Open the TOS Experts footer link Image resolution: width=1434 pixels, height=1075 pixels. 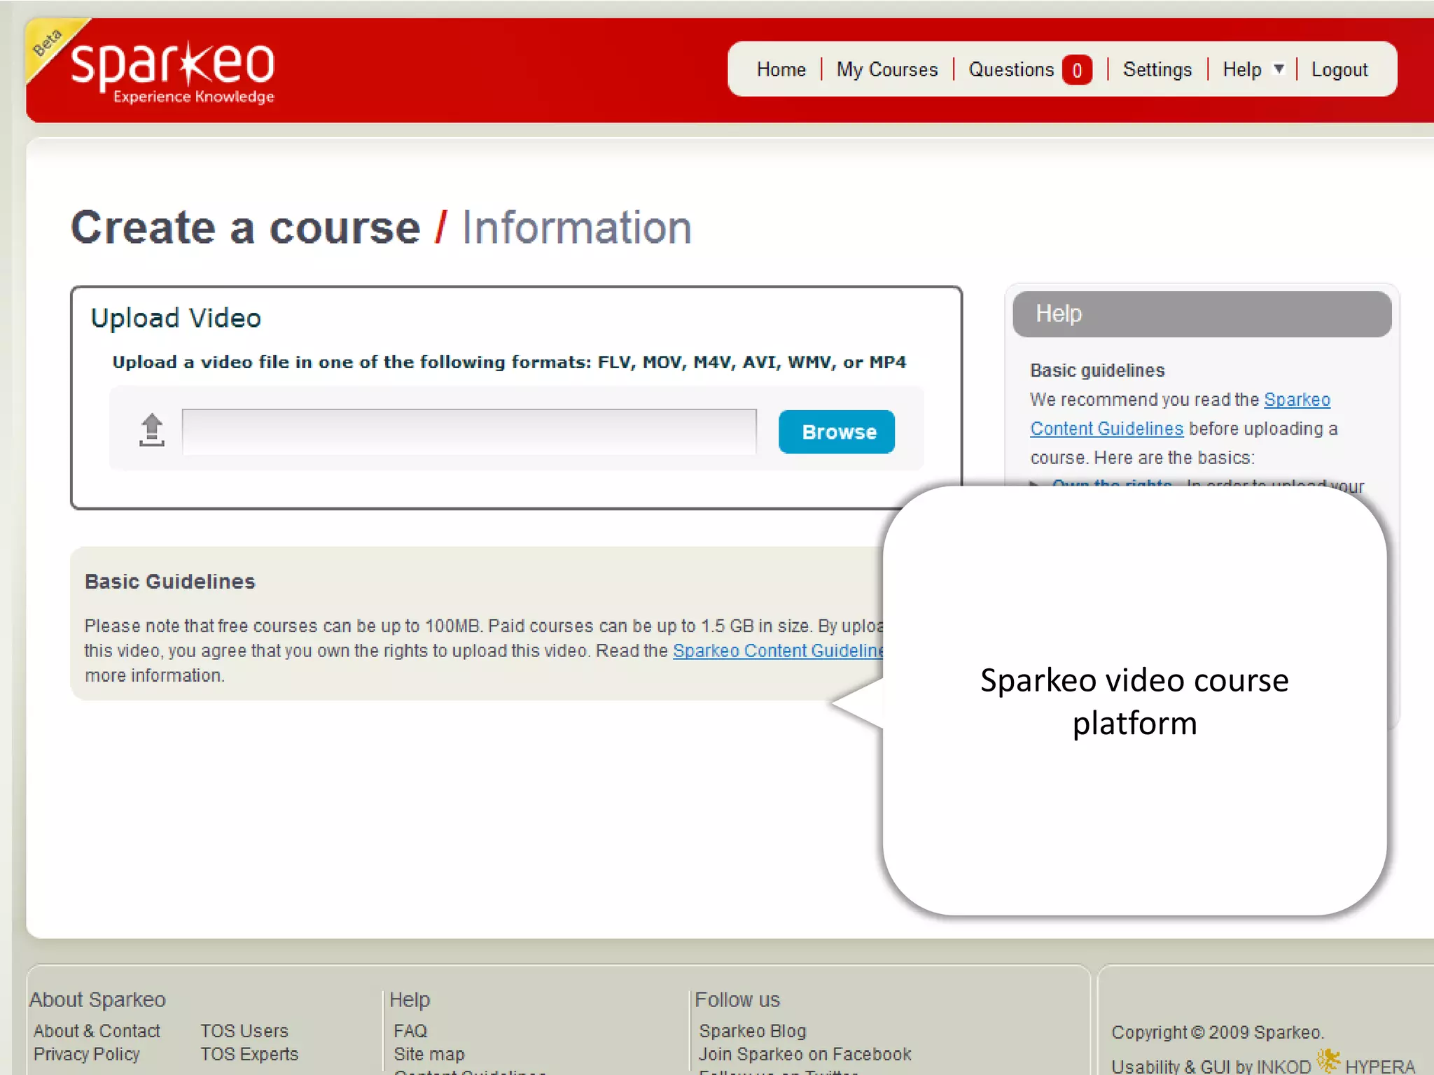click(x=249, y=1054)
